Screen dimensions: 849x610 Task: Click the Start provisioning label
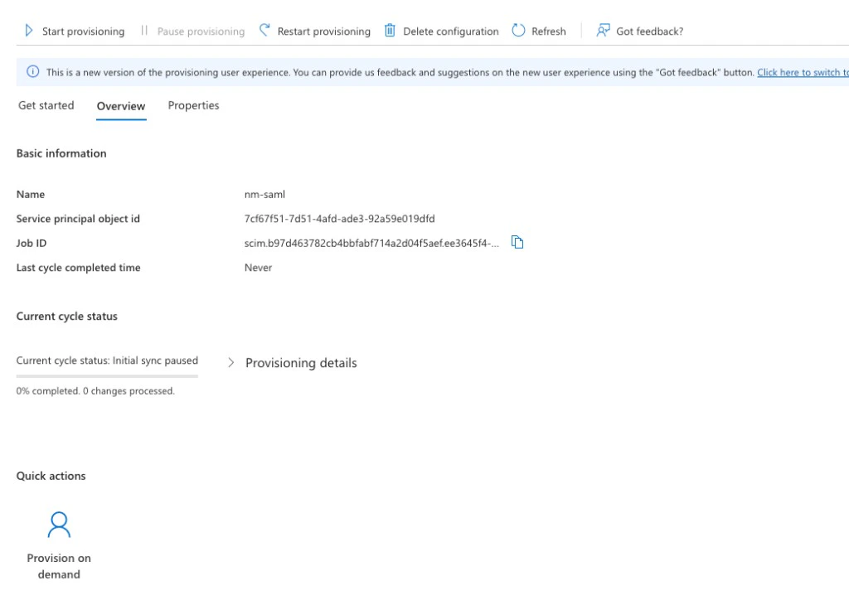coord(84,31)
